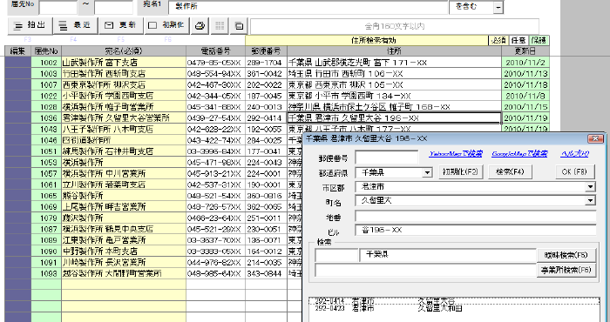Click the 最近 (recent) toolbar button
610x322 pixels.
click(x=75, y=25)
